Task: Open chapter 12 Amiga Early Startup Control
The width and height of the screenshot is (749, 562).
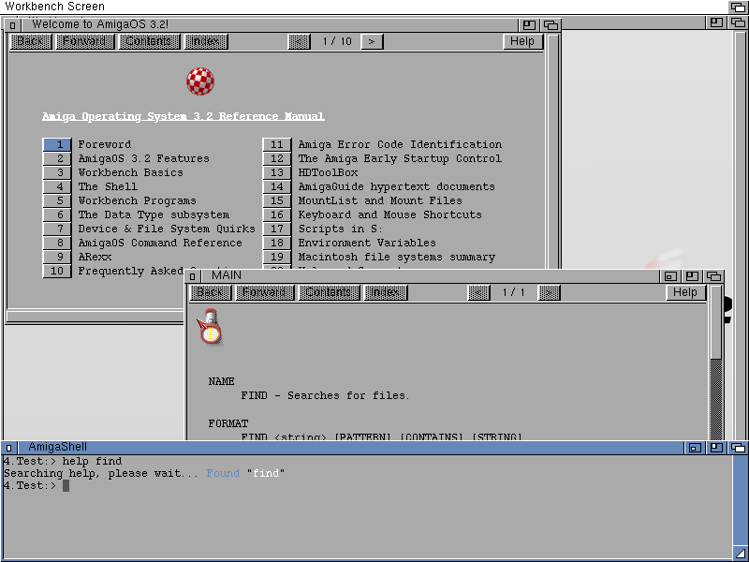Action: click(277, 158)
